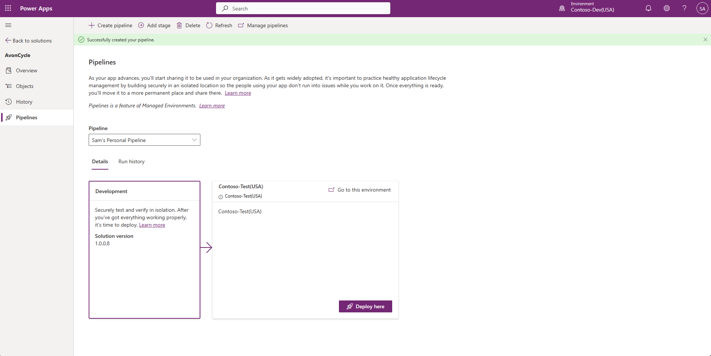The height and width of the screenshot is (356, 711).
Task: Click inside the Search field
Action: click(302, 8)
